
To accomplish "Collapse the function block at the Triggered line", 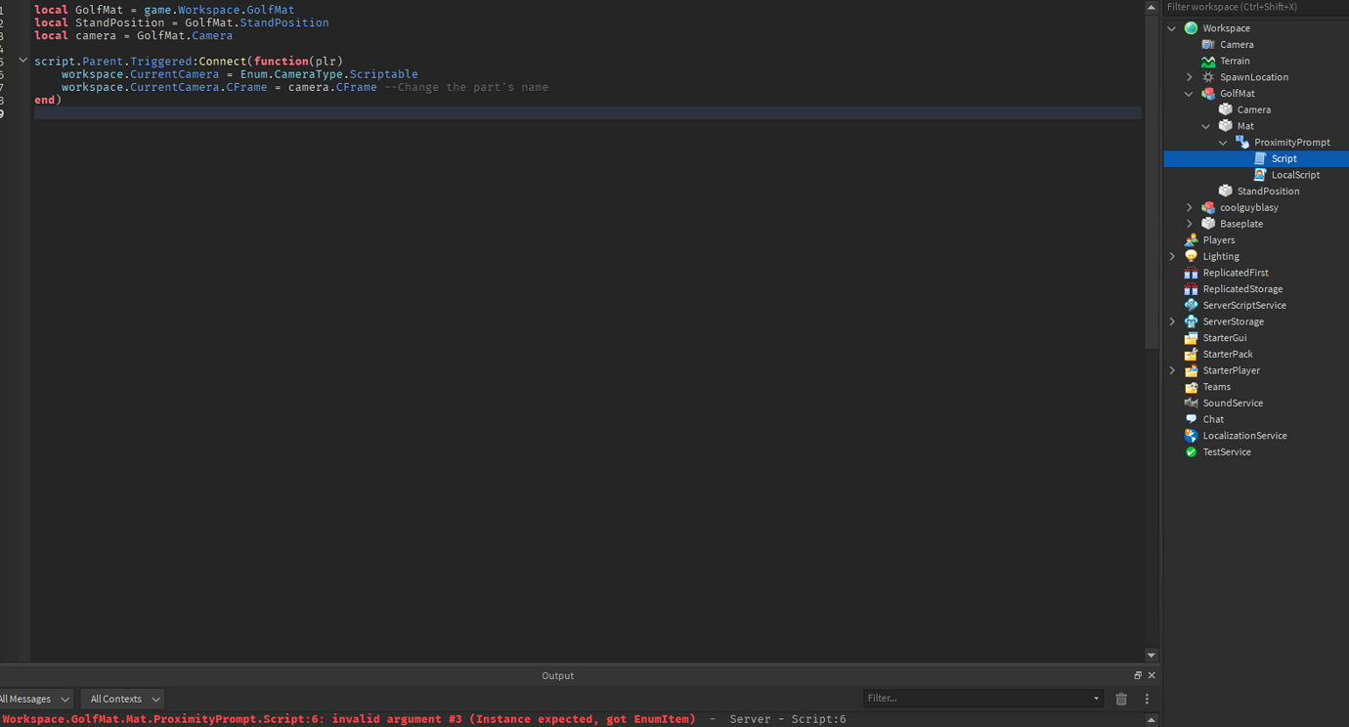I will [x=23, y=61].
